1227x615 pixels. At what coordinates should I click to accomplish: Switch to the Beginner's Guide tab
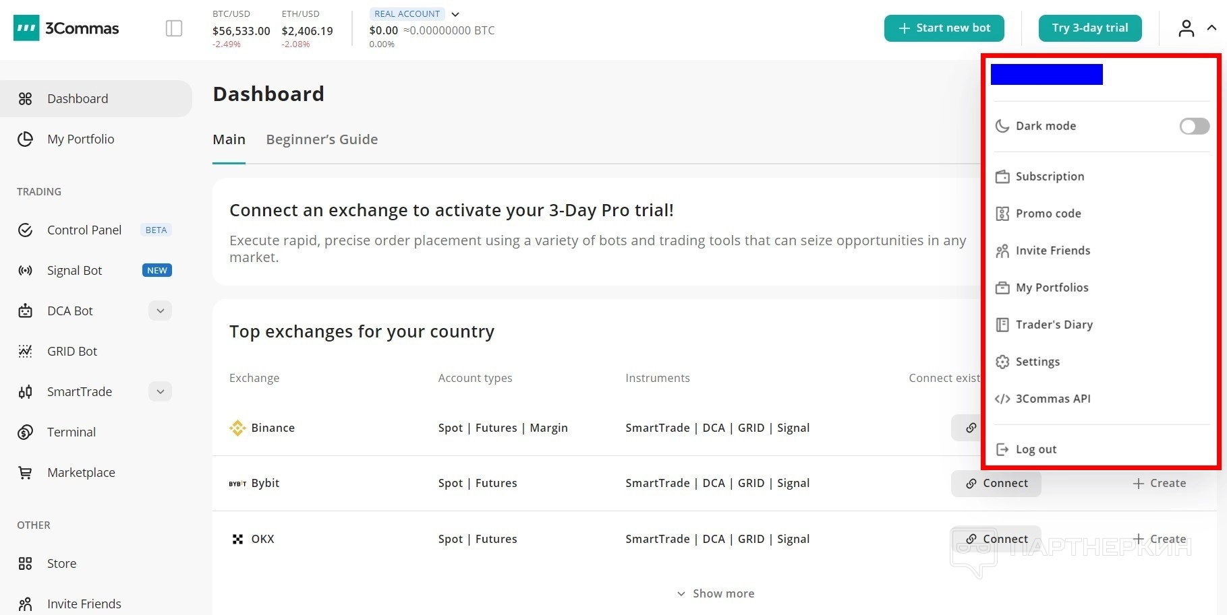[322, 139]
